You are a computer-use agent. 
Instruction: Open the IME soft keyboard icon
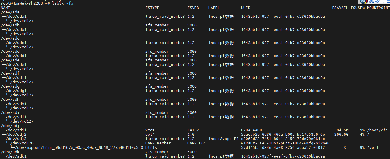pyautogui.click(x=388, y=1)
